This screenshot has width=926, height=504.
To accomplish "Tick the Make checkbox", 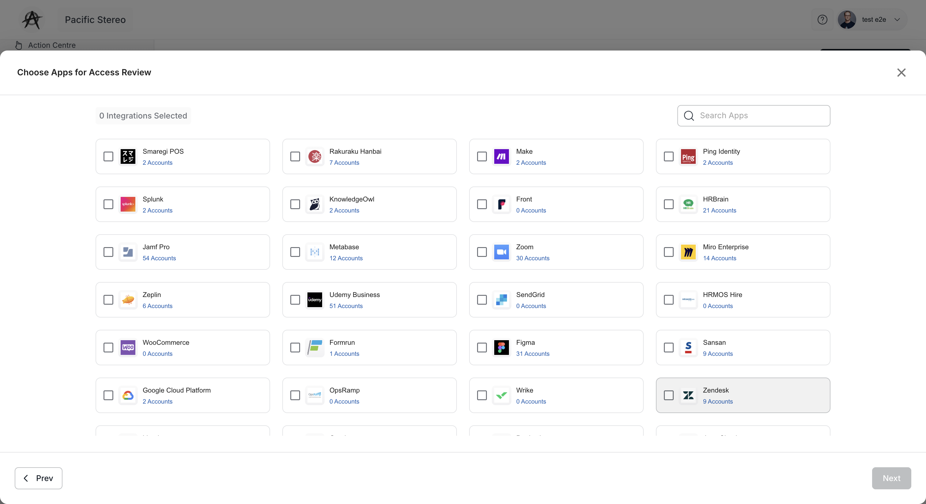I will coord(482,156).
